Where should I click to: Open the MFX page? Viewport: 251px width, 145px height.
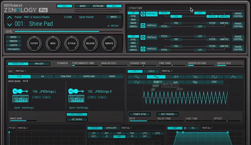point(114,6)
